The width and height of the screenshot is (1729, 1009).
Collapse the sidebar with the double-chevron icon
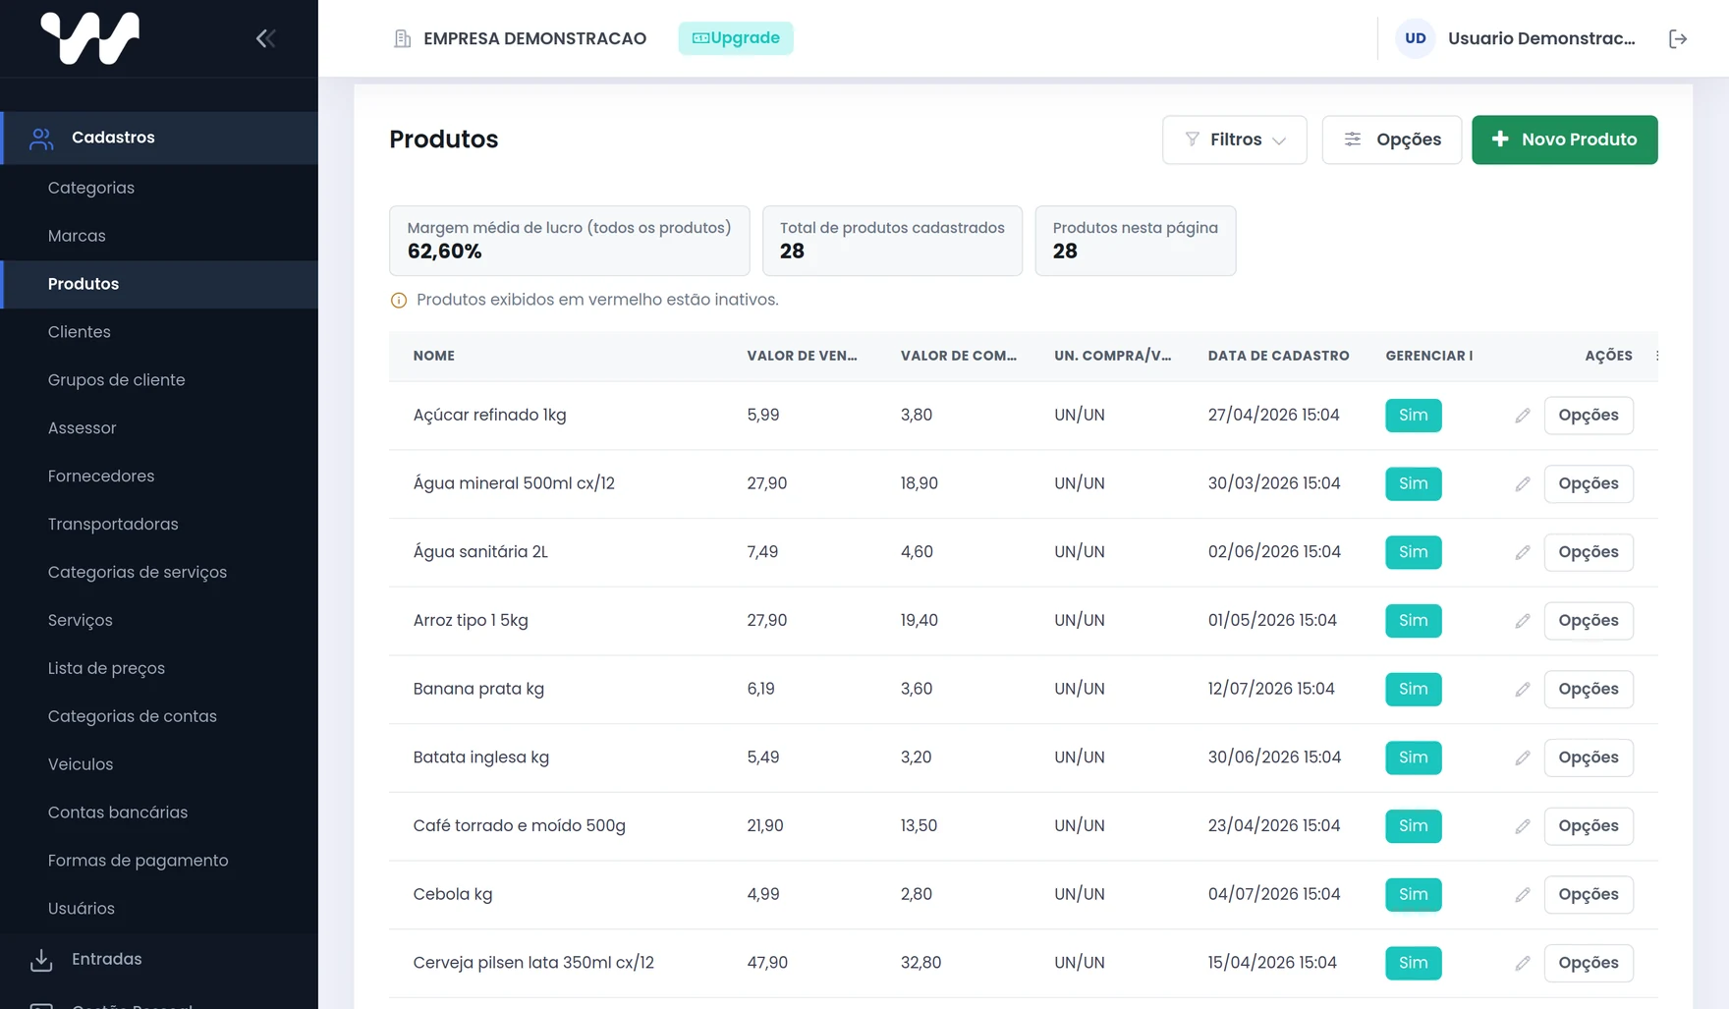265,38
